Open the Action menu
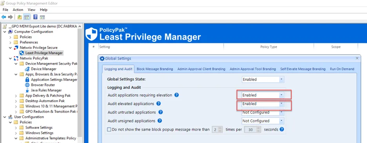Viewport: 367px width, 143px height. 18,9
